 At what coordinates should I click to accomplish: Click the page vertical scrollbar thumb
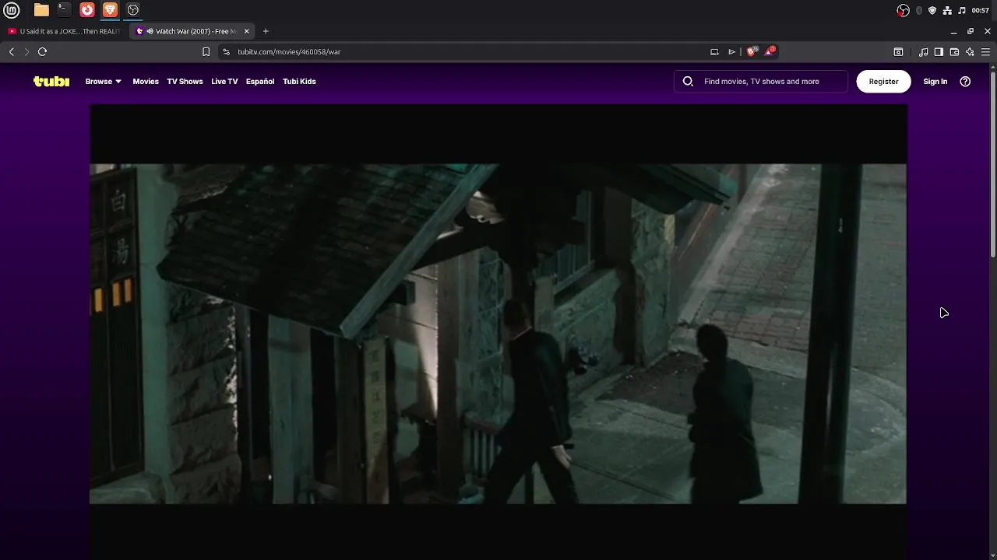(x=993, y=163)
